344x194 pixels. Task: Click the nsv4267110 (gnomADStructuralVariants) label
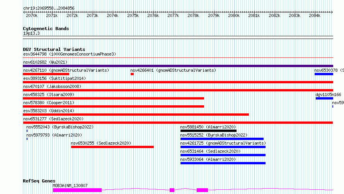tap(66, 70)
